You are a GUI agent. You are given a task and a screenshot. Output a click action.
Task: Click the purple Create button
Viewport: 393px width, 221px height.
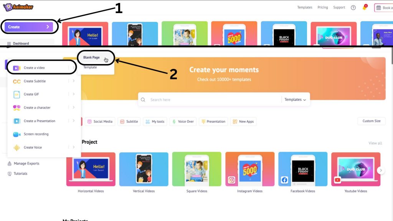click(29, 27)
